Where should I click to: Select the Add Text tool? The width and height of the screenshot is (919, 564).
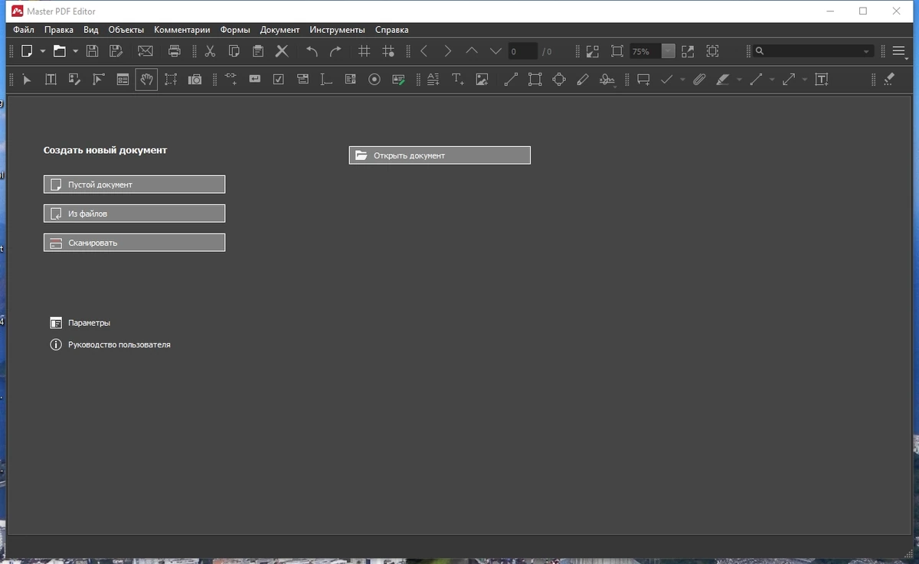[458, 79]
